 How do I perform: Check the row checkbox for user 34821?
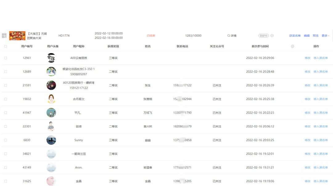(x=6, y=154)
